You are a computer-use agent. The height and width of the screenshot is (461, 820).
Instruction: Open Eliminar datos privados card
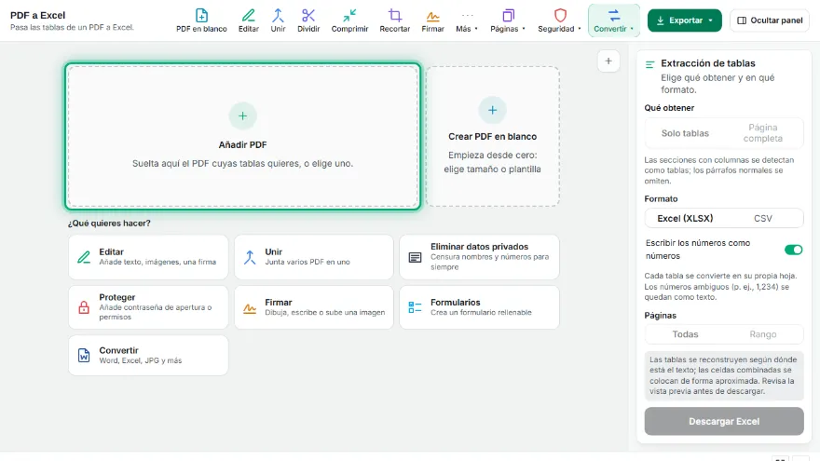pyautogui.click(x=480, y=257)
